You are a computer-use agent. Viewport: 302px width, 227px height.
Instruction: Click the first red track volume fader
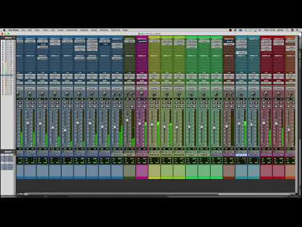point(264,123)
